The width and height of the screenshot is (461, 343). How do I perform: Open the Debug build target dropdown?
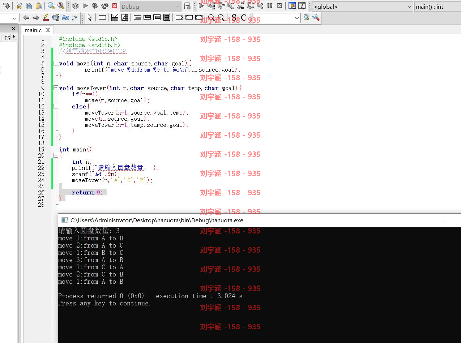[150, 7]
